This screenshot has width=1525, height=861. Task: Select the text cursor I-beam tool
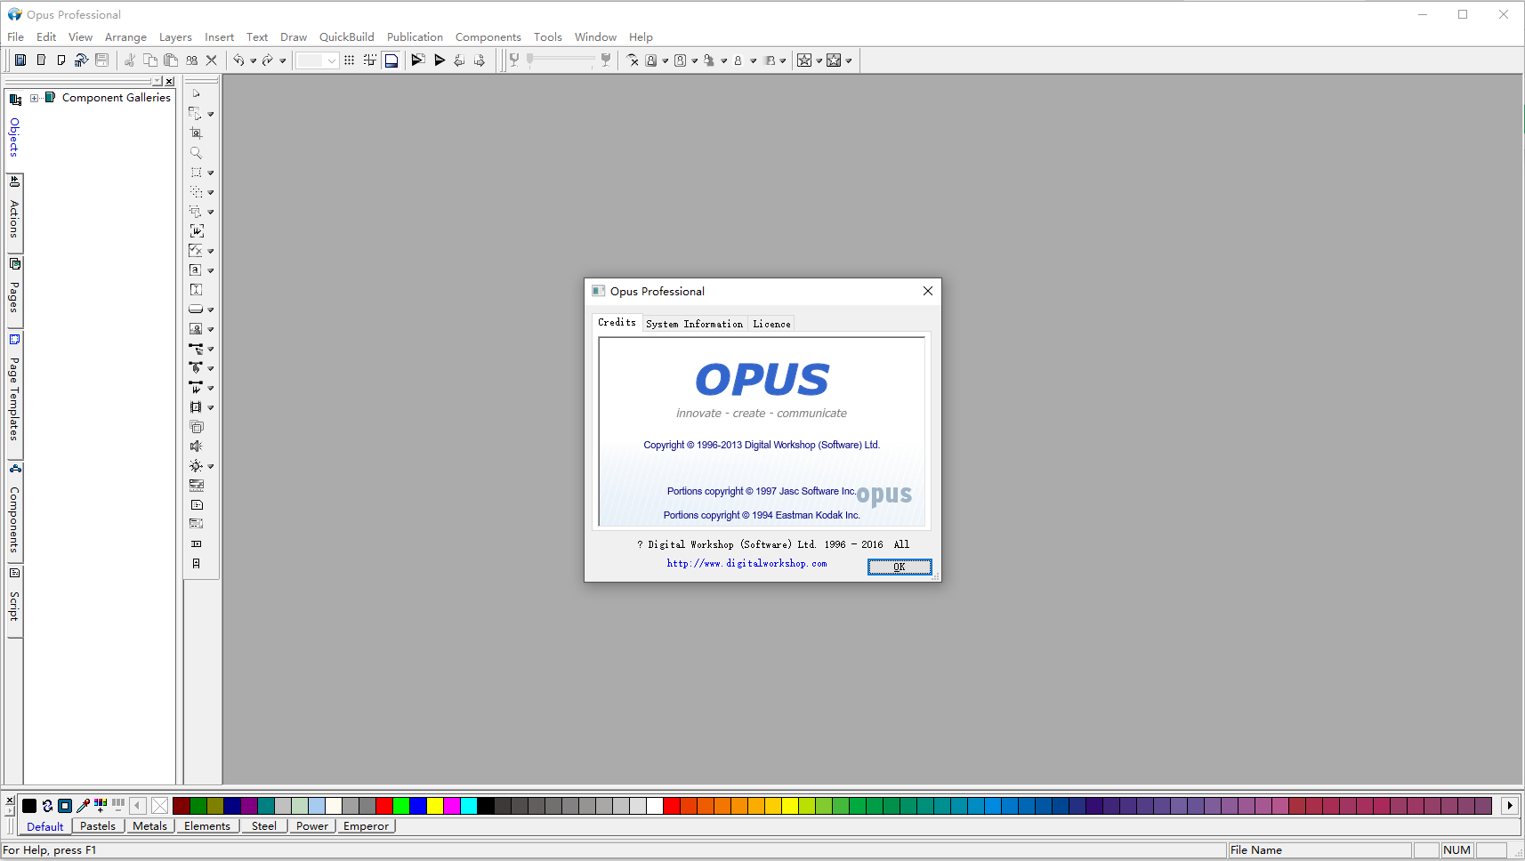point(197,290)
